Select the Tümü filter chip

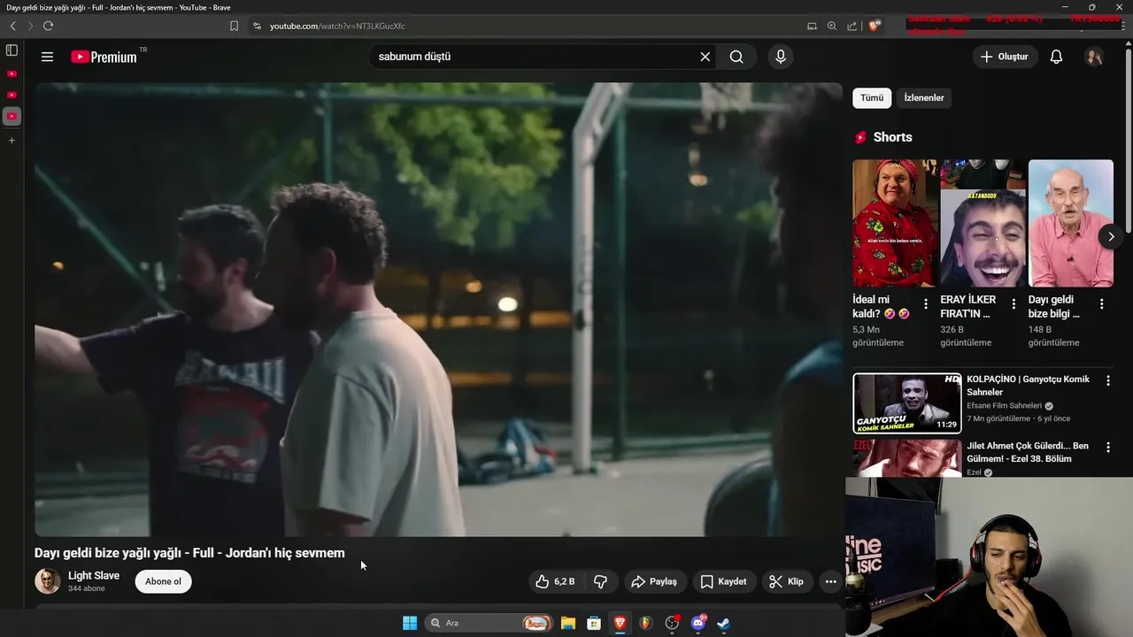tap(872, 97)
